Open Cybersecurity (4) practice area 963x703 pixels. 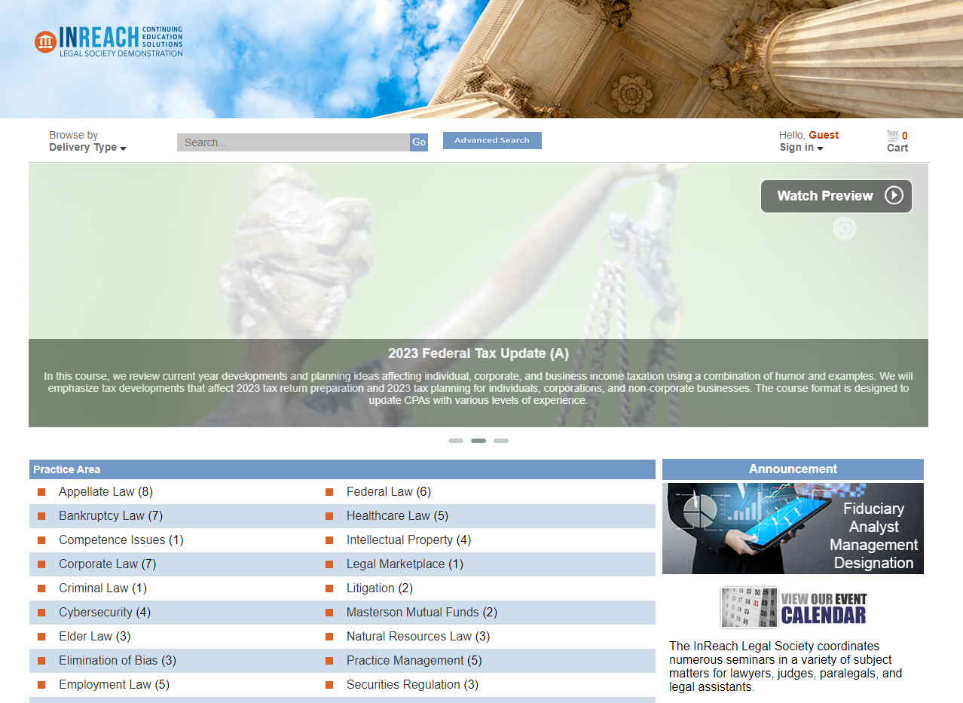coord(105,613)
